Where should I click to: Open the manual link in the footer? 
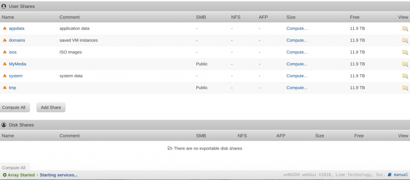tap(401, 175)
